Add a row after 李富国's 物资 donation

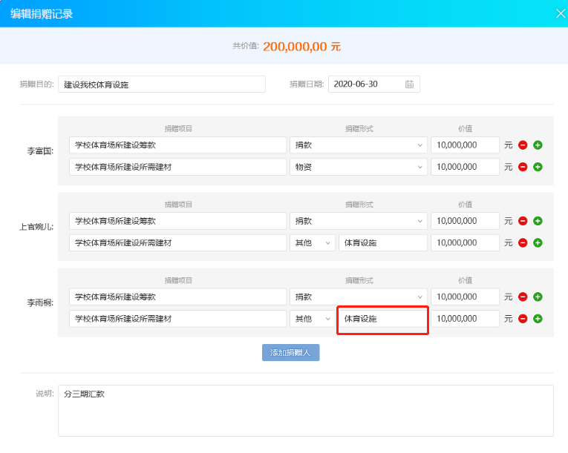click(538, 167)
